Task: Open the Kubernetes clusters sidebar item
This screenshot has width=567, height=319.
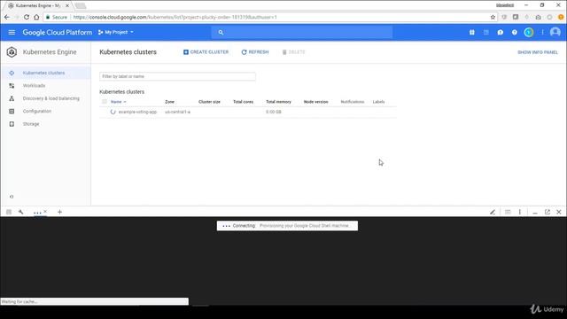Action: pyautogui.click(x=43, y=73)
